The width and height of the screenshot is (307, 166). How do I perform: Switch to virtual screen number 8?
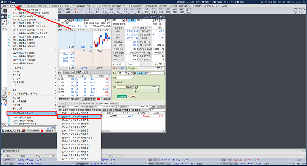[288, 2]
